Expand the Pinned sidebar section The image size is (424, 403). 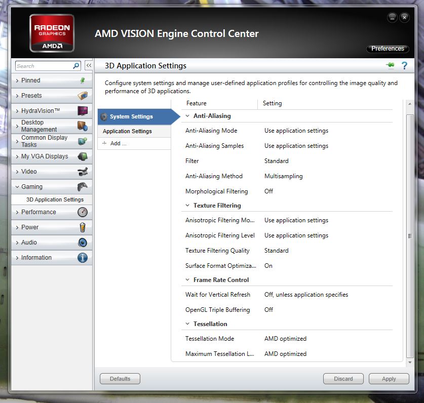[17, 80]
